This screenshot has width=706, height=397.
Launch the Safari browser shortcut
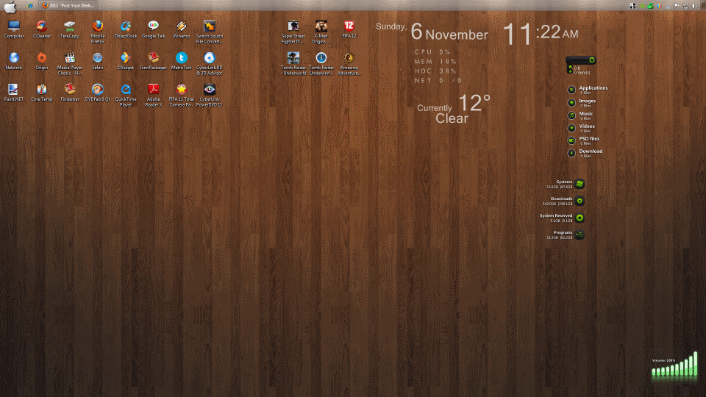click(x=97, y=58)
